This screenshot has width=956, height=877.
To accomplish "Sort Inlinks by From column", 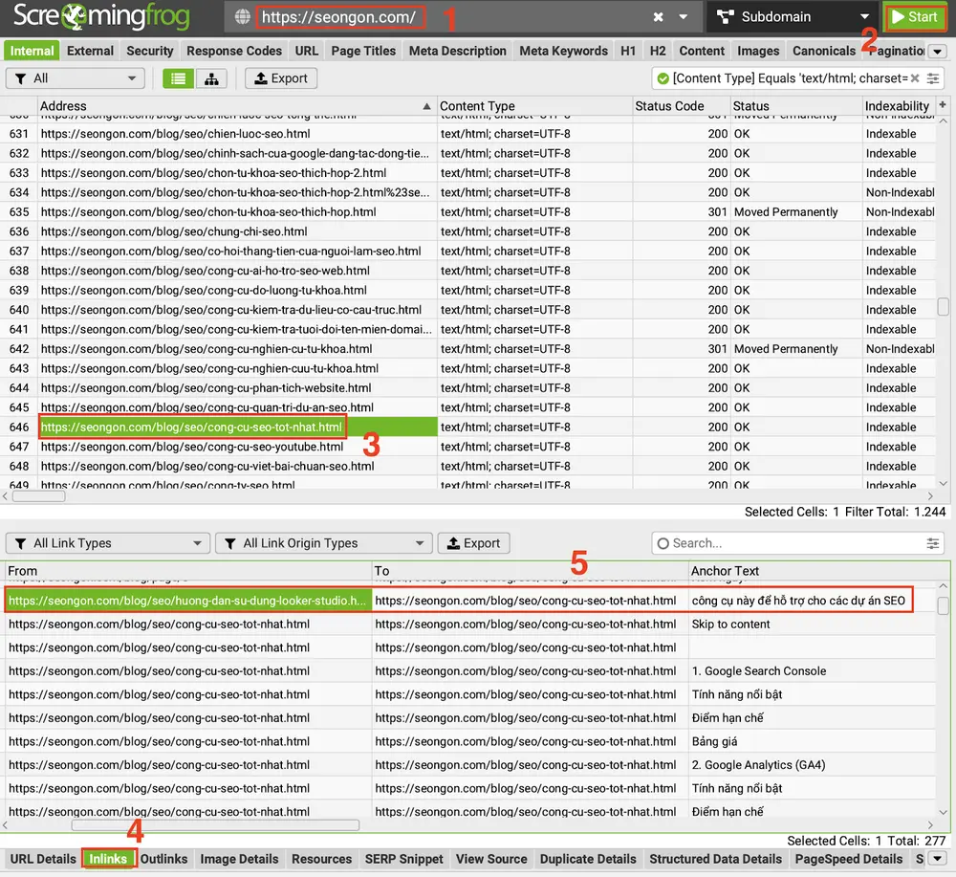I will [x=187, y=571].
